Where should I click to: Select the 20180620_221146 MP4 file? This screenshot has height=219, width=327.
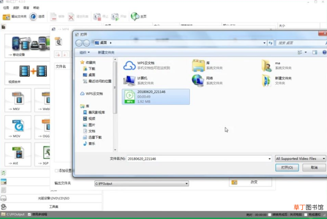click(156, 97)
